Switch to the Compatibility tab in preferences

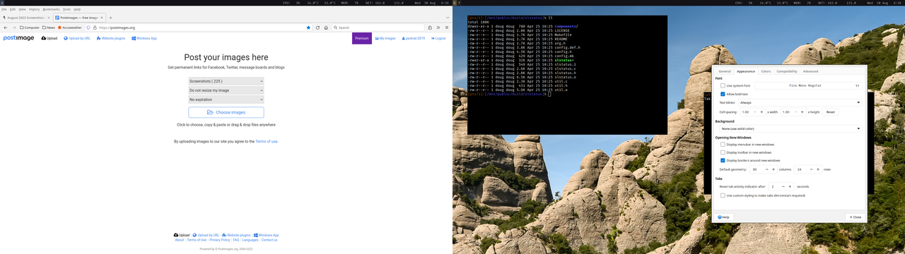pyautogui.click(x=787, y=71)
